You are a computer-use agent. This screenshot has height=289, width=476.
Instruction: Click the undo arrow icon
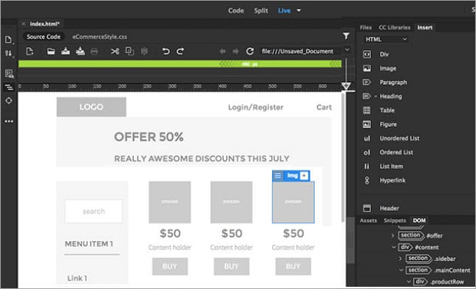tap(166, 51)
